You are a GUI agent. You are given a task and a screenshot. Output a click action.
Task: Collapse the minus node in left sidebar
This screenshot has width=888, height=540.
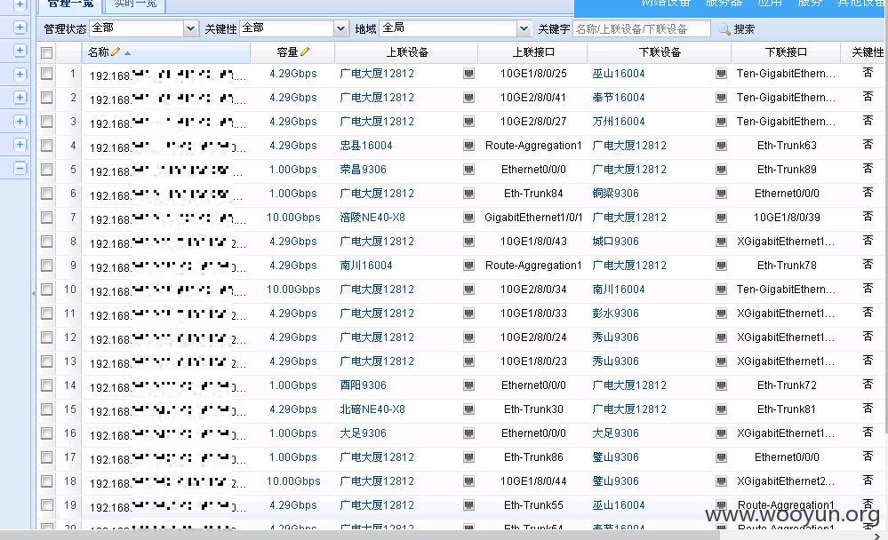coord(20,168)
